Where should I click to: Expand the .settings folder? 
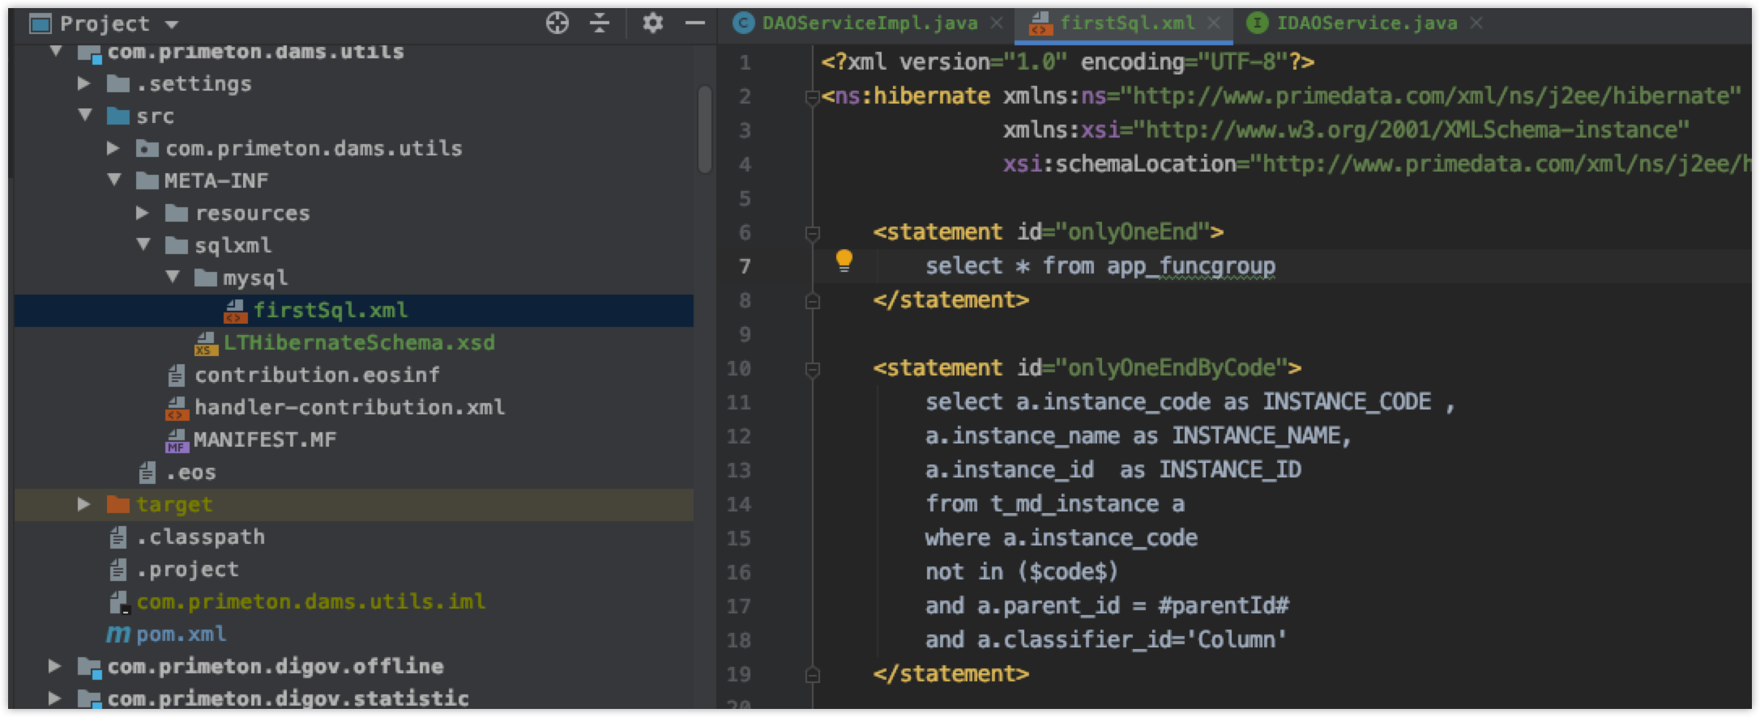84,83
